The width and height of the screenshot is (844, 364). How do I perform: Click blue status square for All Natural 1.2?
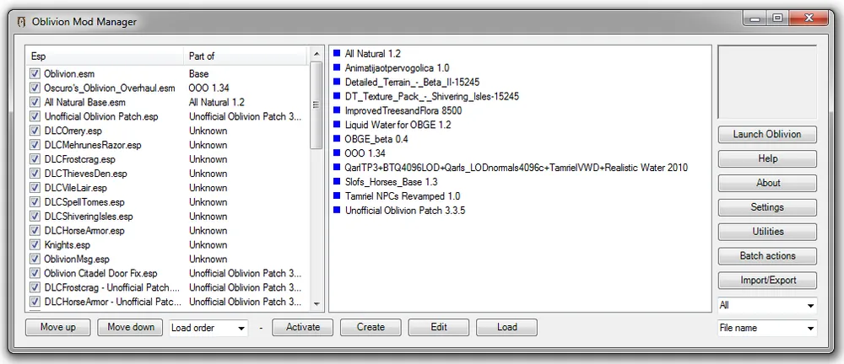pos(337,53)
